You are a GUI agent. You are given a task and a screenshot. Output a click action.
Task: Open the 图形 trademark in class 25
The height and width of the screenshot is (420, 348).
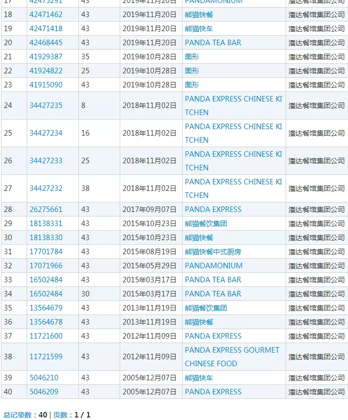(192, 71)
